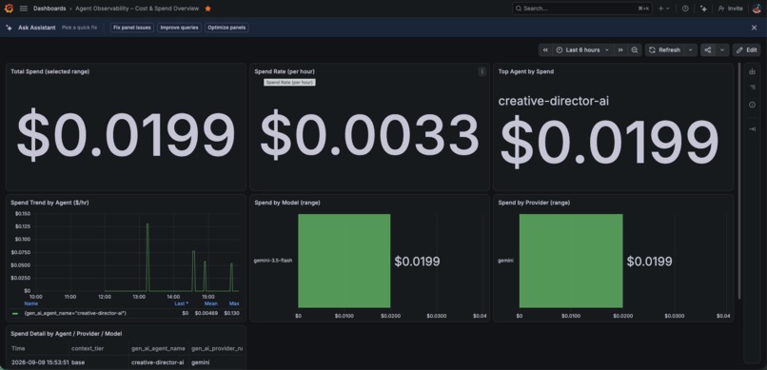Click the Spend Trend by Agent ($/hr) panel title
The image size is (767, 370).
[49, 203]
